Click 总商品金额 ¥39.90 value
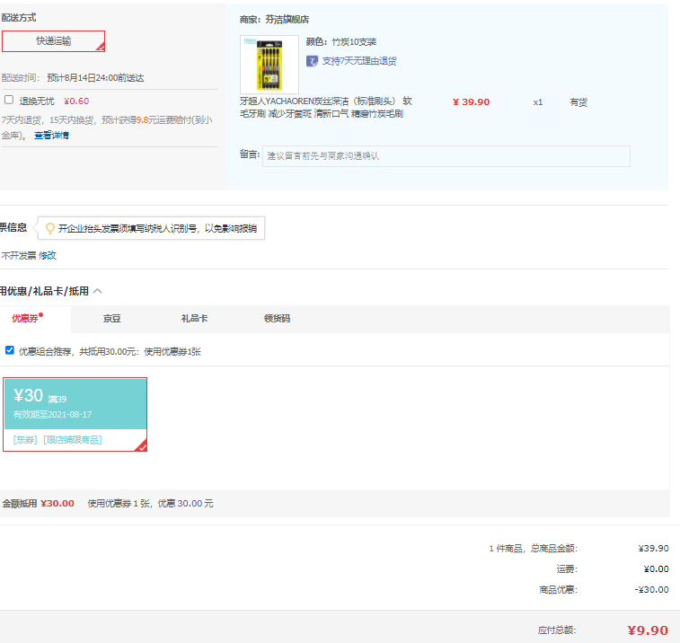 pyautogui.click(x=654, y=549)
